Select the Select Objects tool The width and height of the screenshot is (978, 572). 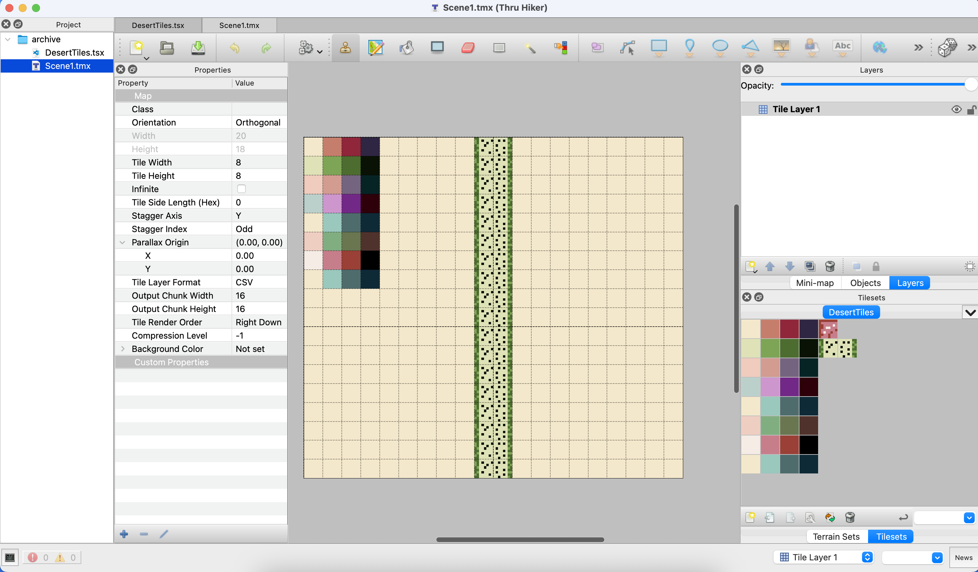coord(597,47)
